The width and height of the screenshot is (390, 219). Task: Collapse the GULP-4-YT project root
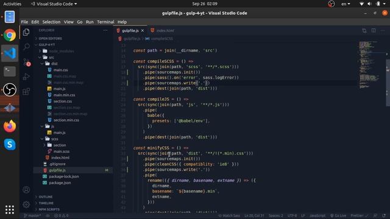click(46, 44)
